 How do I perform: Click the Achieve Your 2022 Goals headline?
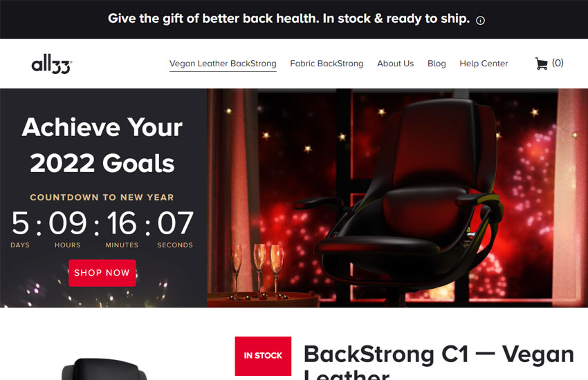[x=102, y=145]
